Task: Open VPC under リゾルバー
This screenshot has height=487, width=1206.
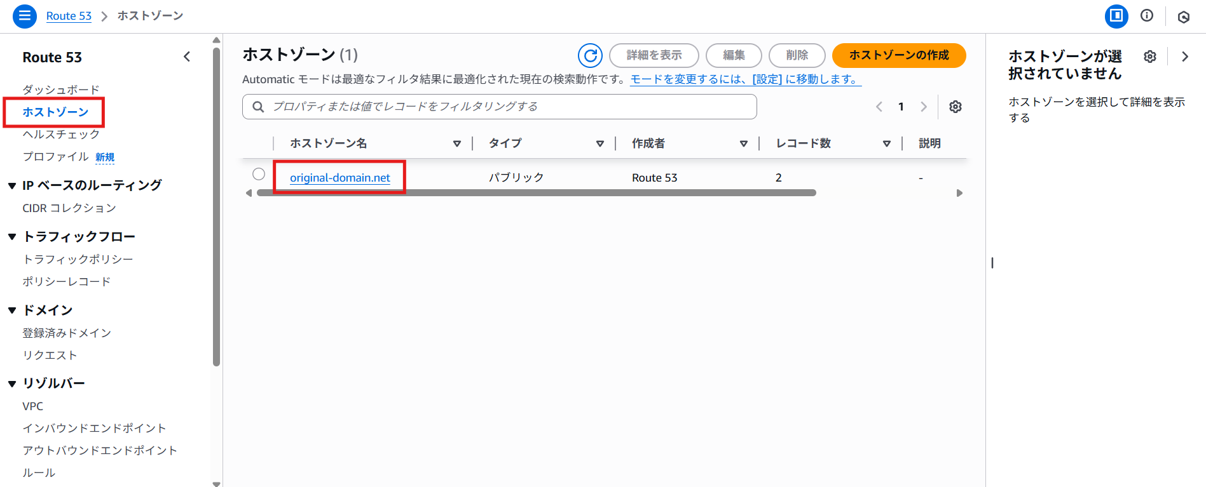Action: click(33, 406)
